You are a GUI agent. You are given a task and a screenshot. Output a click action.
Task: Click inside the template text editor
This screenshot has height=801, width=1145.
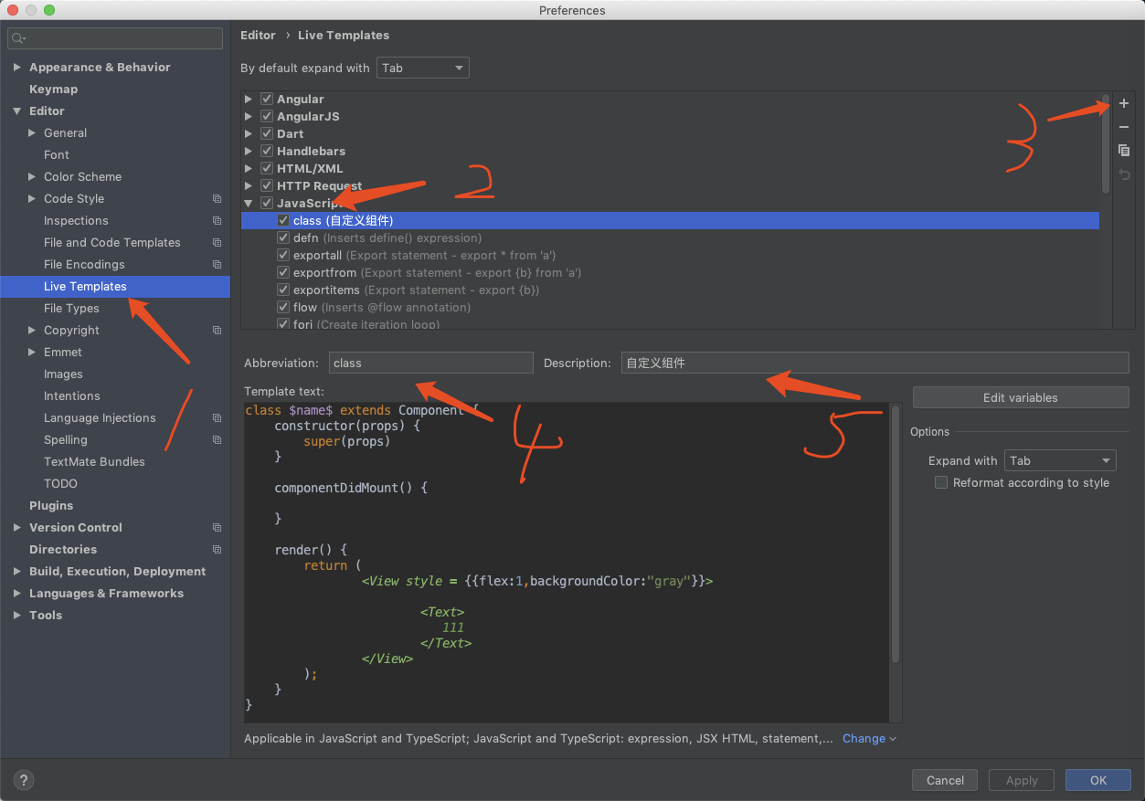point(567,562)
